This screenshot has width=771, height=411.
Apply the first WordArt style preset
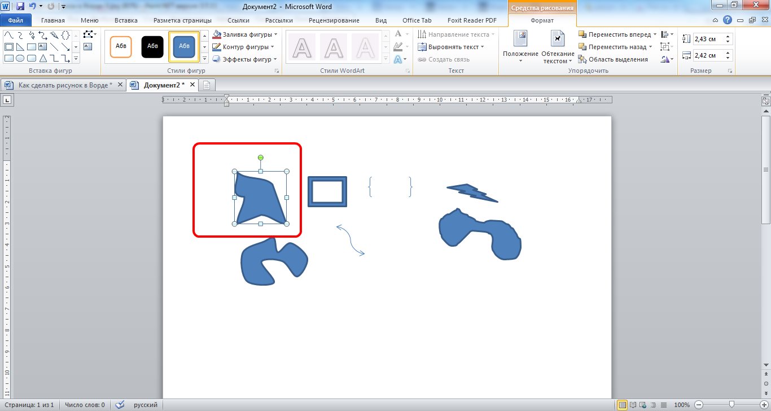tap(303, 47)
